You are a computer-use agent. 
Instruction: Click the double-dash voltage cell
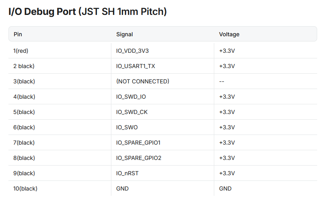pos(221,81)
